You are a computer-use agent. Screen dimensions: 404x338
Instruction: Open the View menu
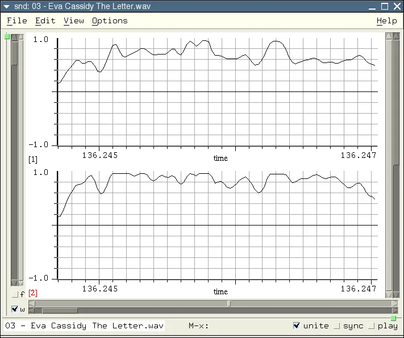[x=73, y=20]
